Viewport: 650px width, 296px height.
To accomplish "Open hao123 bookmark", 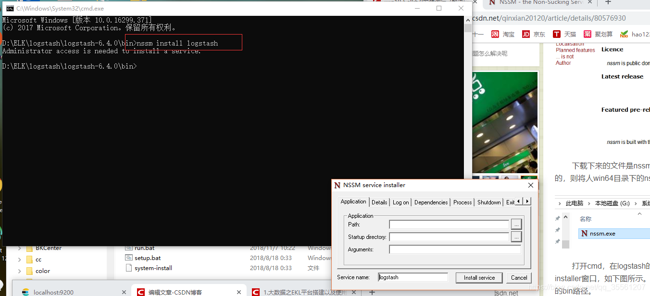I will (x=635, y=34).
